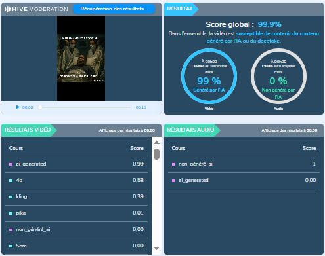Click the scroll down arrow in video results
This screenshot has height=256, width=325.
156,248
